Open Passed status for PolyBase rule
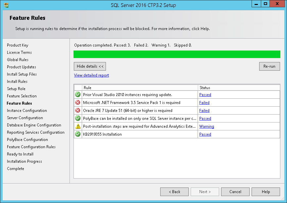 [x=205, y=118]
